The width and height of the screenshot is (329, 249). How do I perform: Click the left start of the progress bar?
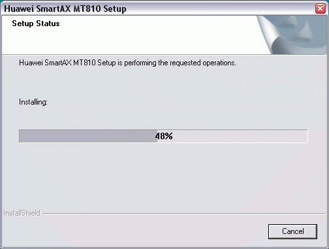tap(21, 136)
